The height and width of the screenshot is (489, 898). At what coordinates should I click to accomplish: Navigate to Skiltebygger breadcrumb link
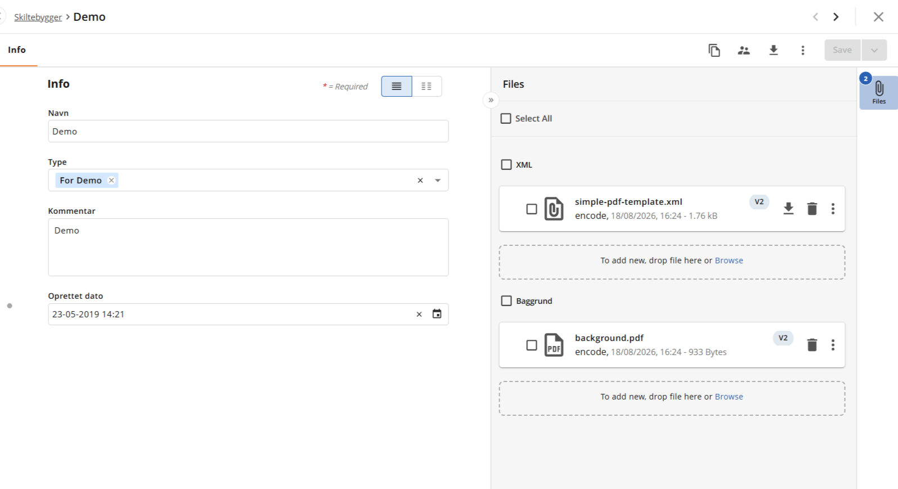click(38, 17)
